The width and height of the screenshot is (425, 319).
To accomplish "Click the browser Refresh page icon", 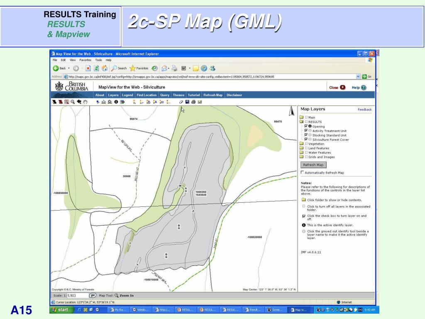I will pos(96,69).
